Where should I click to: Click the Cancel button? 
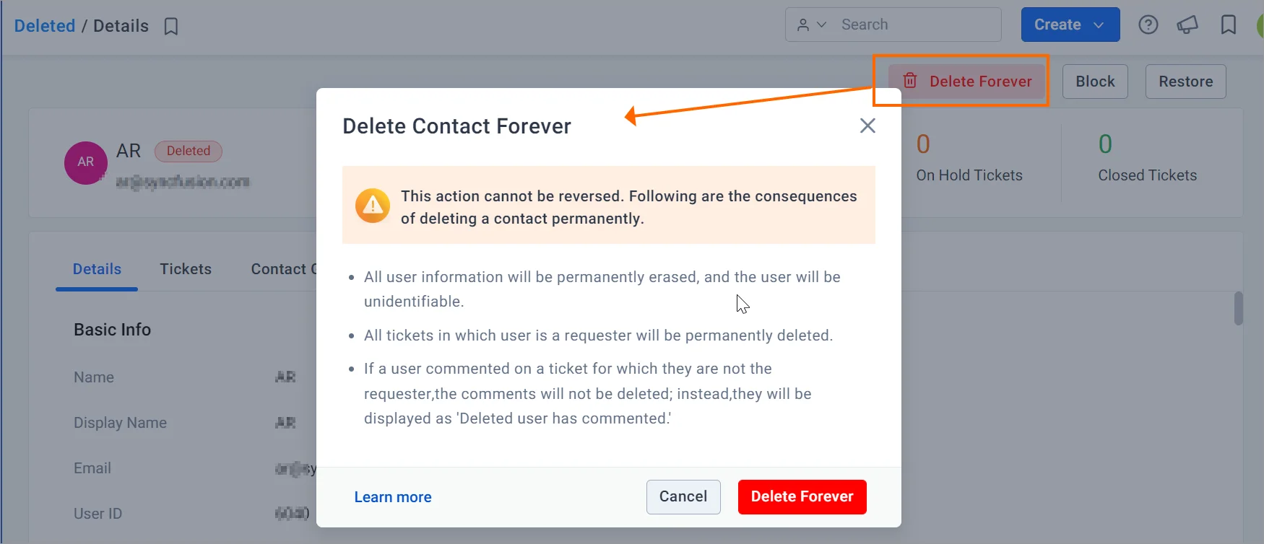coord(683,496)
